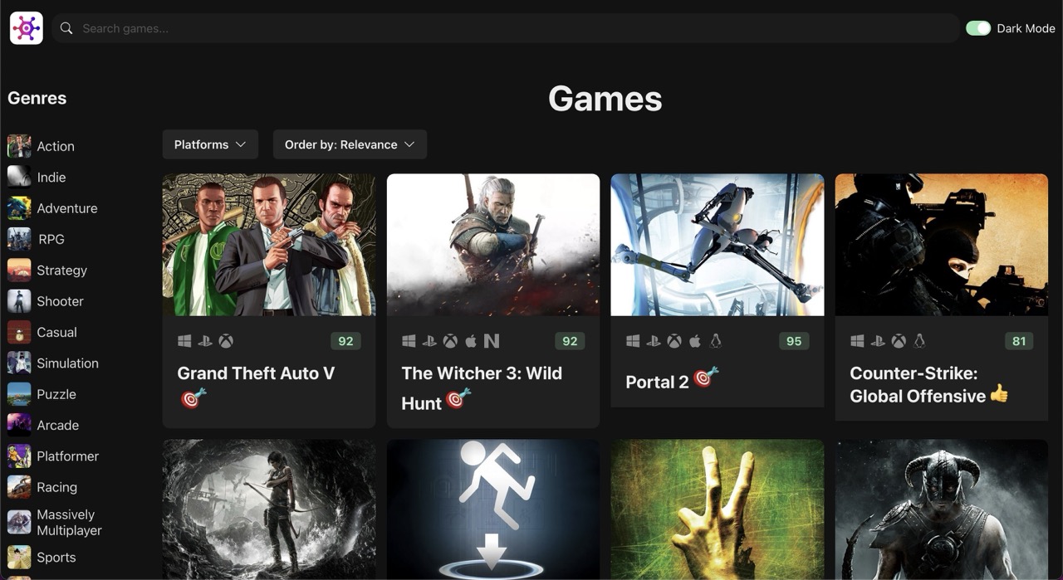Click the app logo in the header
Viewport: 1063px width, 580px height.
(x=27, y=28)
